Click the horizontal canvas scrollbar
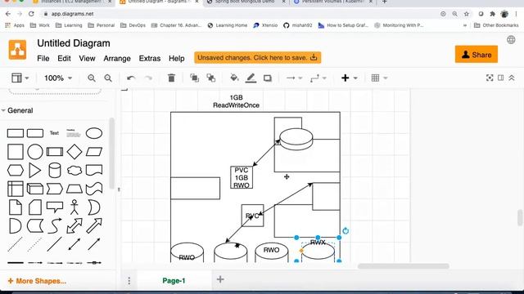The height and width of the screenshot is (294, 524). point(404,266)
